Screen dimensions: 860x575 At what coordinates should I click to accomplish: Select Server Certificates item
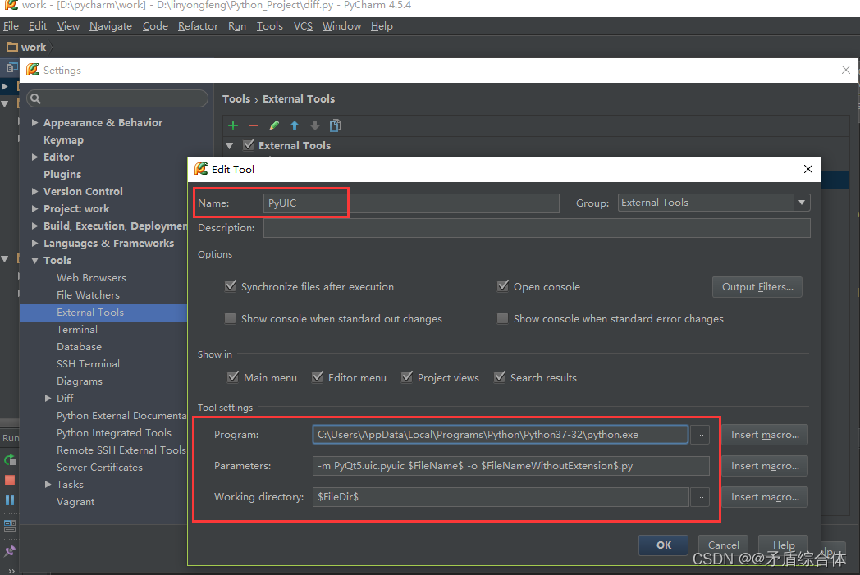pyautogui.click(x=100, y=468)
